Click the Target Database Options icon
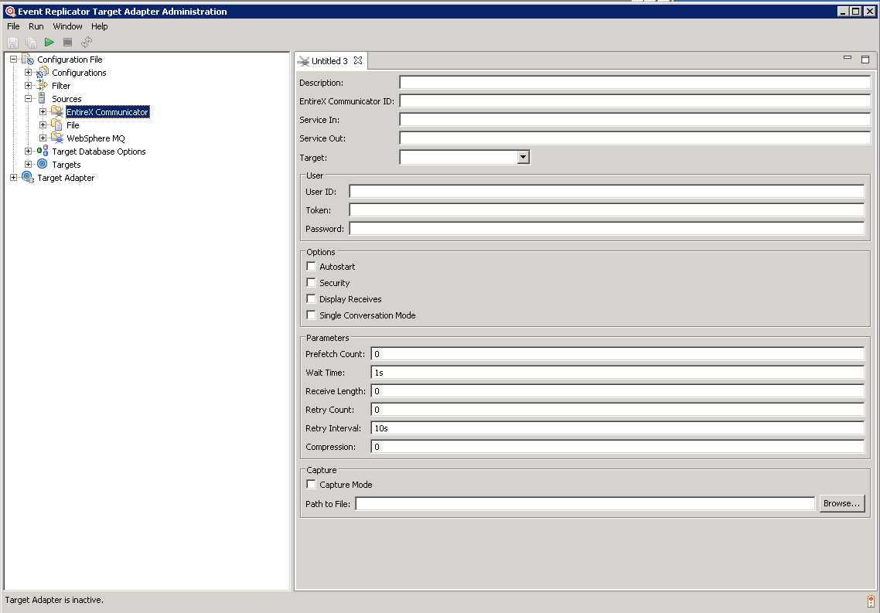 coord(42,152)
